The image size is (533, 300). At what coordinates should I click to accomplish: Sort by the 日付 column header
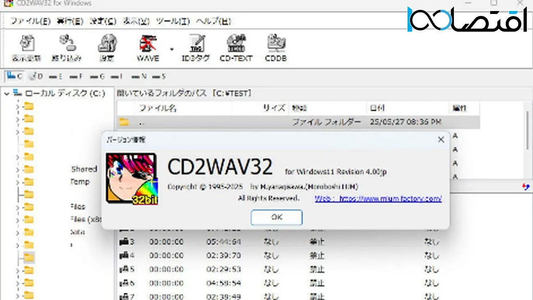point(408,108)
